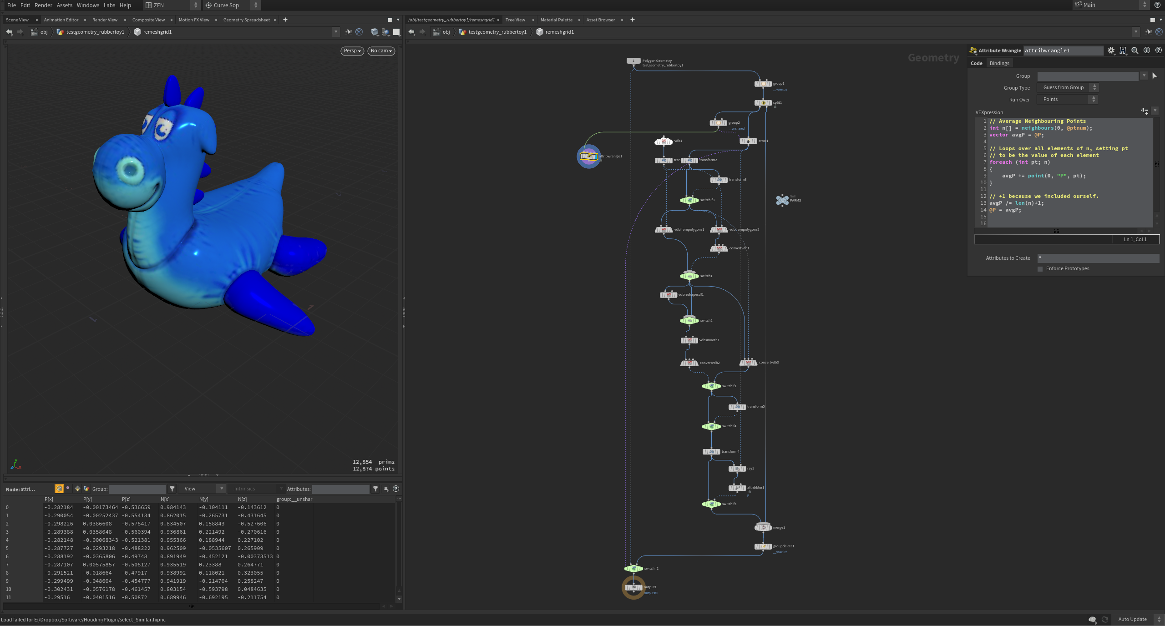Screen dimensions: 1165x626
Task: Toggle pin icon on scene view path bar
Action: (x=348, y=32)
